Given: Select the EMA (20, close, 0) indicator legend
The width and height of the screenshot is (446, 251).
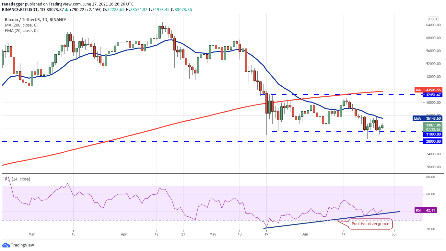Looking at the screenshot, I should click(21, 31).
